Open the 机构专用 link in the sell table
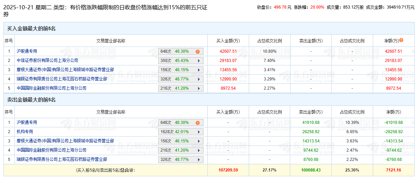Screen dimensions: 417x178 [x=25, y=132]
